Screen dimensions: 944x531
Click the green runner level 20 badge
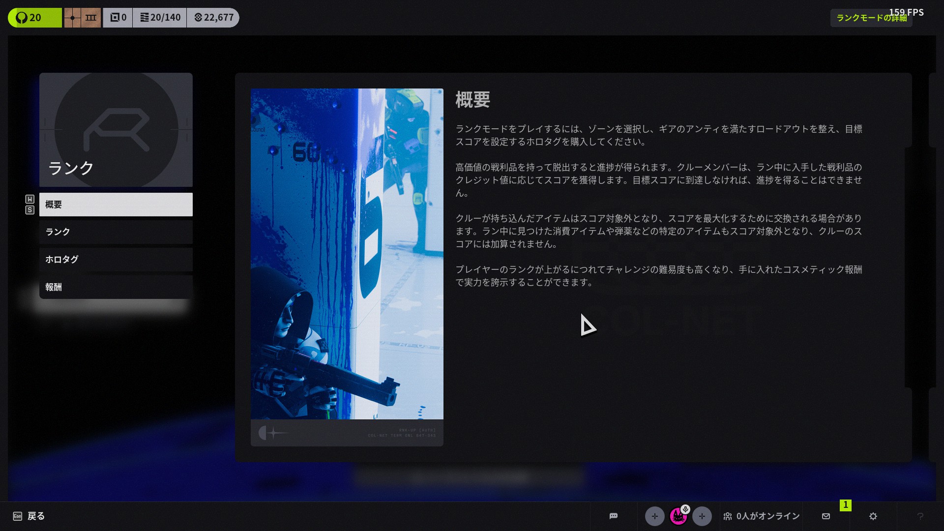pos(34,18)
